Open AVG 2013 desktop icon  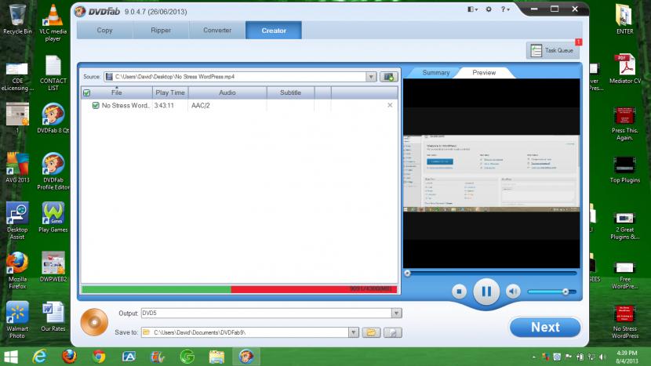[17, 168]
